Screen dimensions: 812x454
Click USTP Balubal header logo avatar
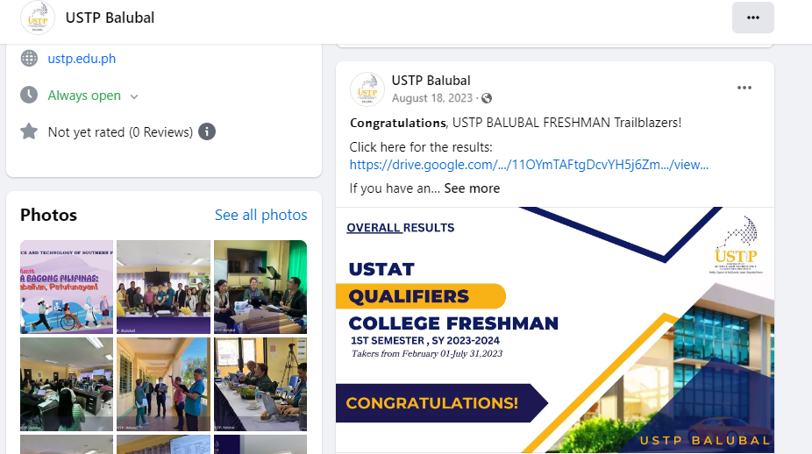coord(38,18)
